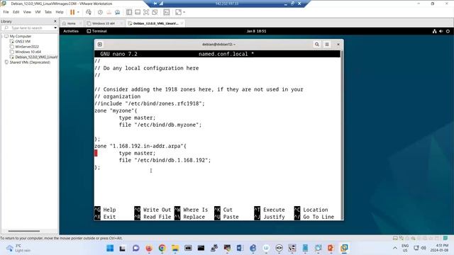Open the library search filter dropdown

tap(55, 28)
